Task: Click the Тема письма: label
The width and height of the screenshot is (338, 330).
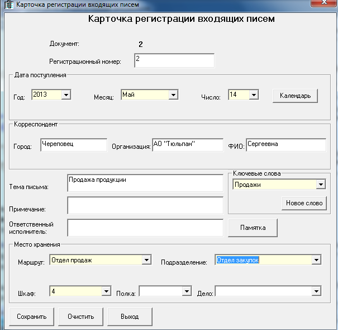Action: (28, 187)
